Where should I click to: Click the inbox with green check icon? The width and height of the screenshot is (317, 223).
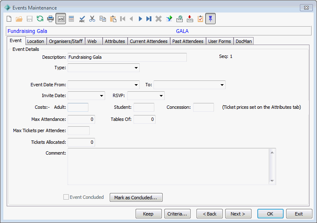click(x=179, y=19)
